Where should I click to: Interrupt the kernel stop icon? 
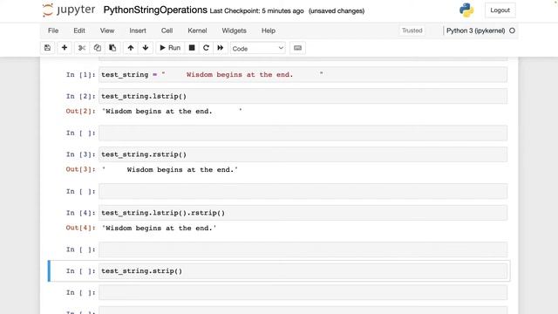[x=192, y=48]
